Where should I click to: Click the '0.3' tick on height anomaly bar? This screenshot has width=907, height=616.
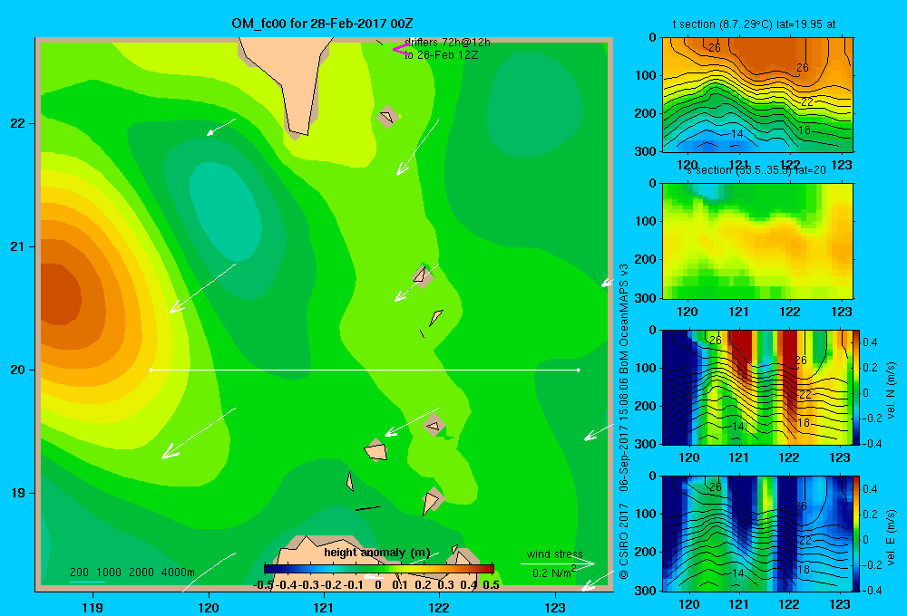(x=445, y=585)
